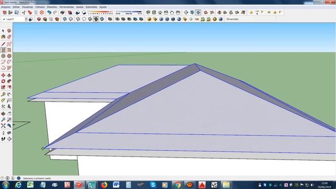Undo the last action
Image resolution: width=336 pixels, height=189 pixels.
coord(49,13)
